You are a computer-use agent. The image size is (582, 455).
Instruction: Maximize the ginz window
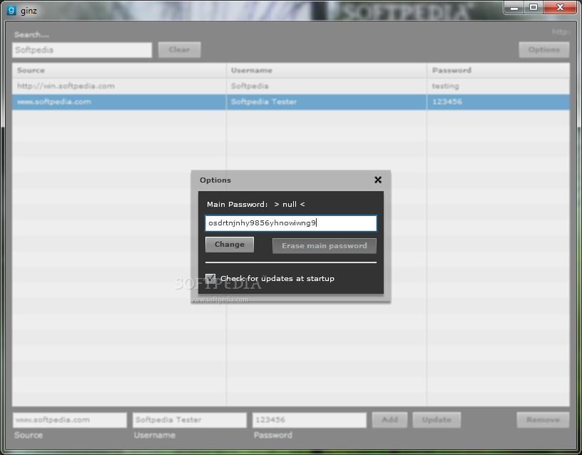click(533, 8)
